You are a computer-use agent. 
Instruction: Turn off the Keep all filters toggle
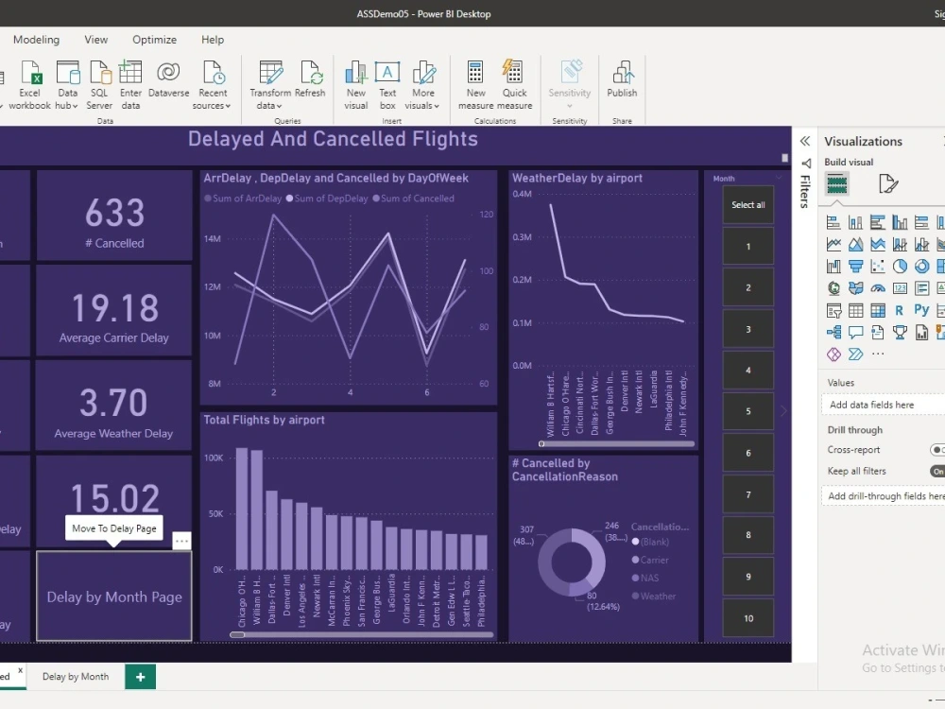pyautogui.click(x=937, y=471)
